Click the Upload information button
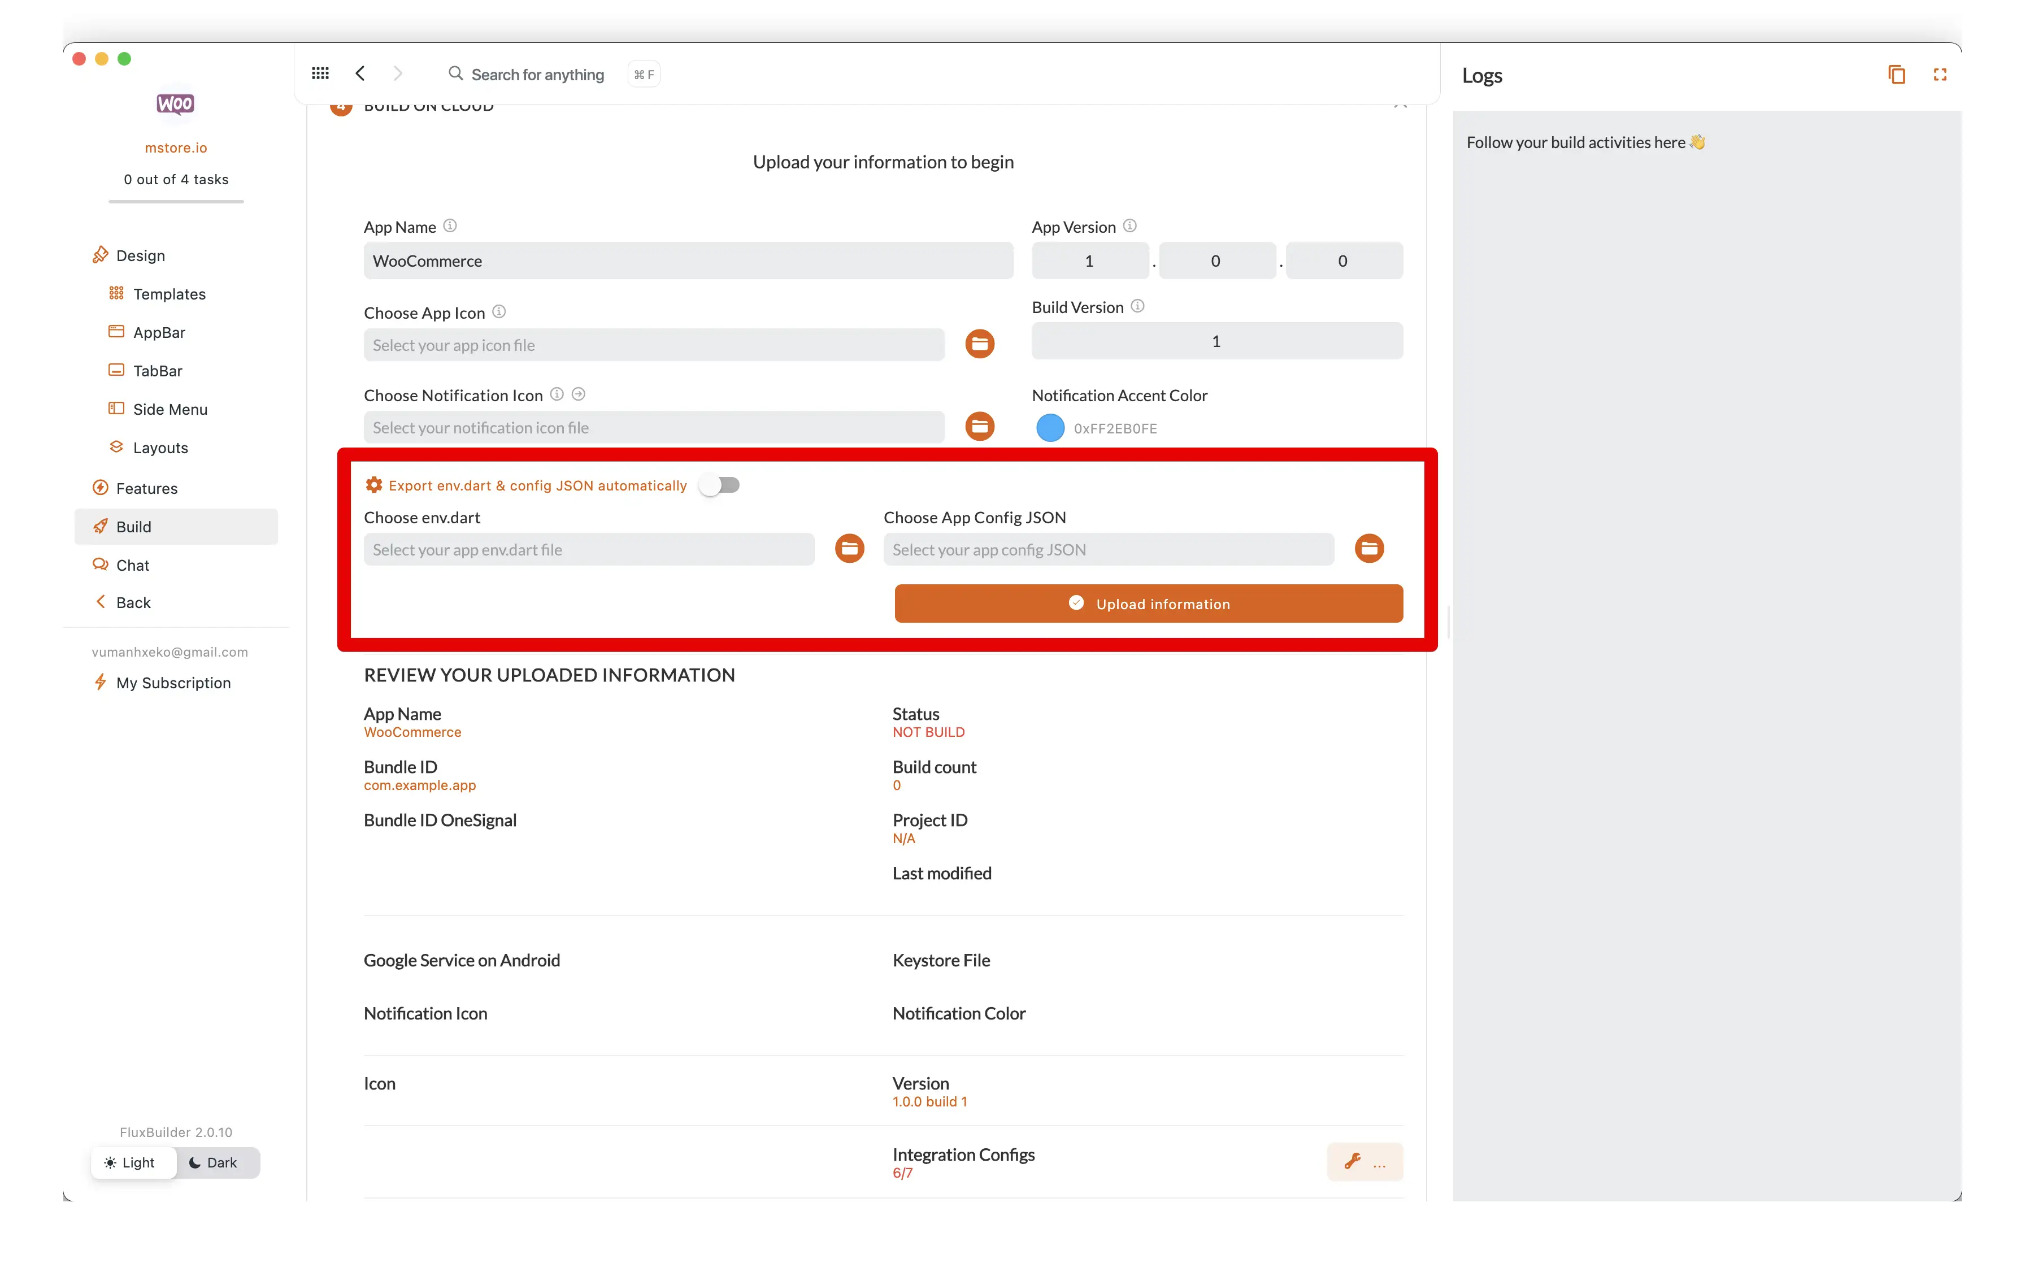Image resolution: width=2025 pixels, height=1285 pixels. 1149,604
